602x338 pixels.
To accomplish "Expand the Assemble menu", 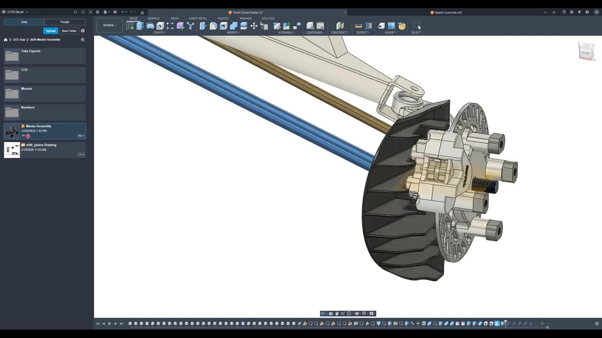I will click(x=286, y=32).
